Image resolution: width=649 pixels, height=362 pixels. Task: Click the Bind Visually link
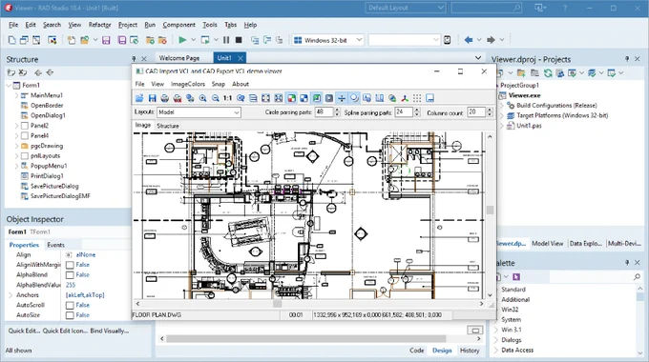[x=110, y=331]
